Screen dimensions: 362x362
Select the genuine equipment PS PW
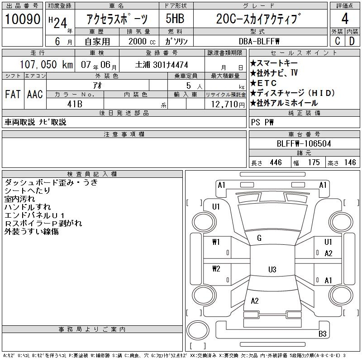coord(262,122)
